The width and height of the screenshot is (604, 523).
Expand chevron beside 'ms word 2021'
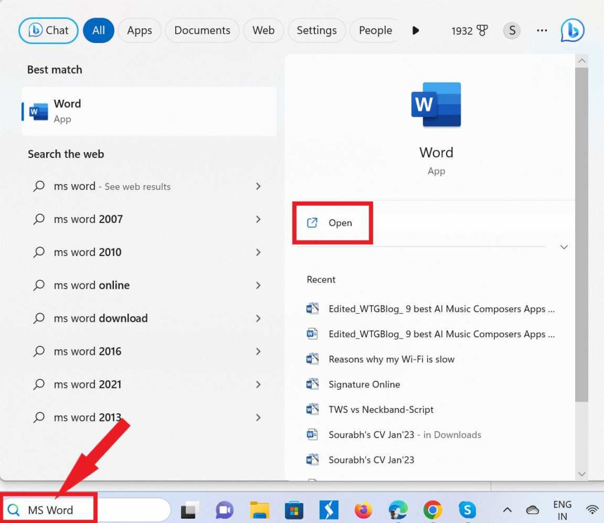pyautogui.click(x=258, y=384)
